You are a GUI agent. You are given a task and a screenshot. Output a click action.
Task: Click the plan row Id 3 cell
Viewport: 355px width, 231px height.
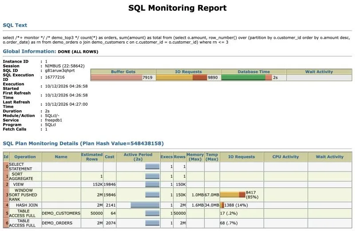pyautogui.click(x=6, y=195)
